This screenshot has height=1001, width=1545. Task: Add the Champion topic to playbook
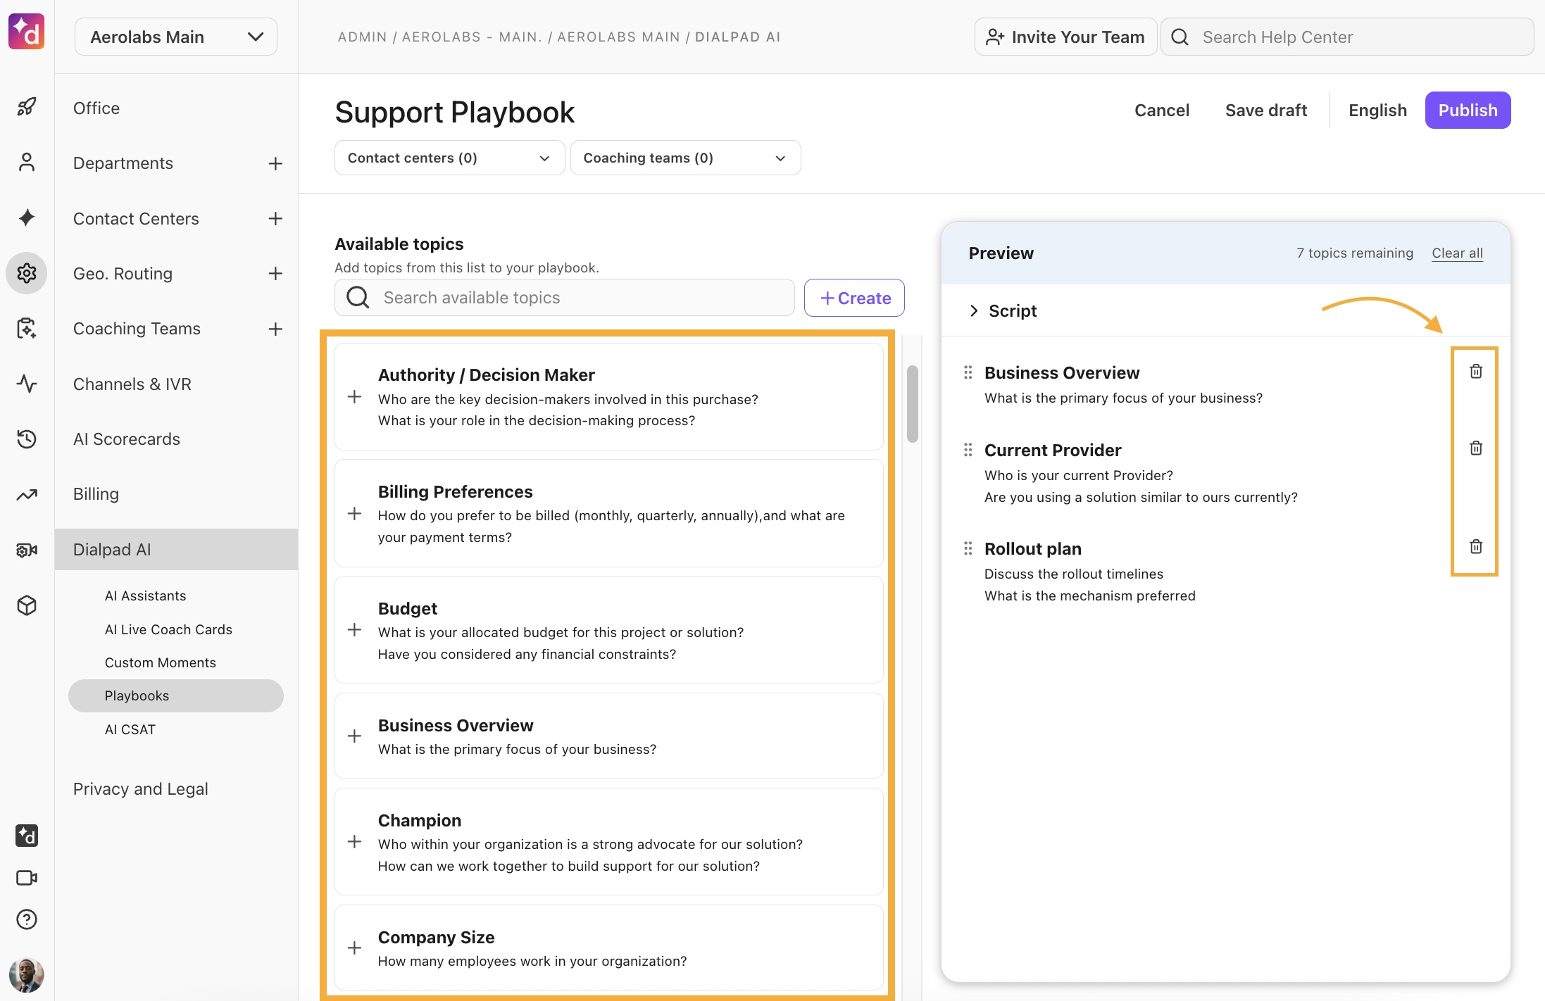click(355, 842)
